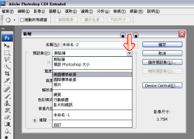
Task: Click the 列印尺寸 button
Action: coord(118,20)
